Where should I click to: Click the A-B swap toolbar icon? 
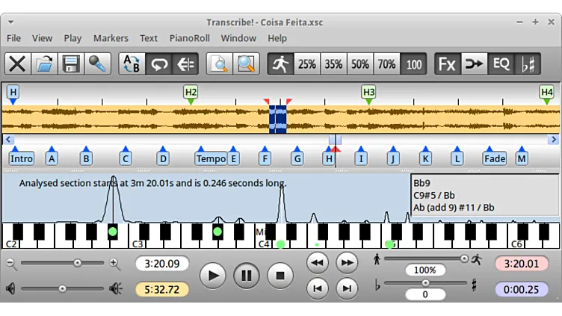pos(132,64)
